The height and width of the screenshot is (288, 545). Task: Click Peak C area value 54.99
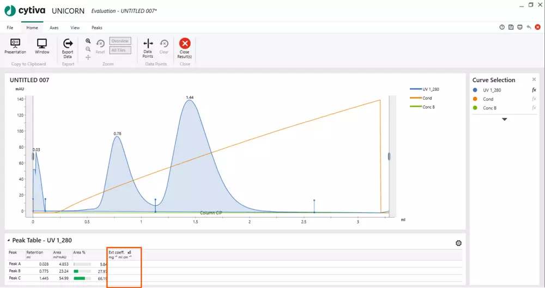(x=64, y=278)
